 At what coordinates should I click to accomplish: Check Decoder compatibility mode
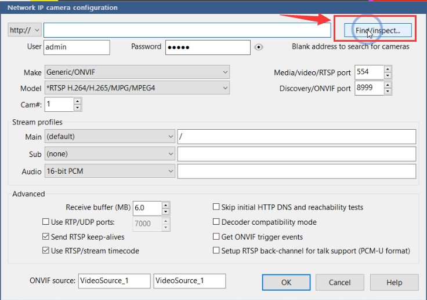pyautogui.click(x=216, y=222)
